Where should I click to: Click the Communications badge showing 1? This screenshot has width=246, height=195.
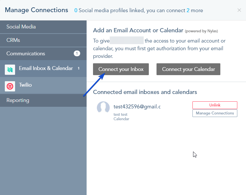pyautogui.click(x=77, y=53)
